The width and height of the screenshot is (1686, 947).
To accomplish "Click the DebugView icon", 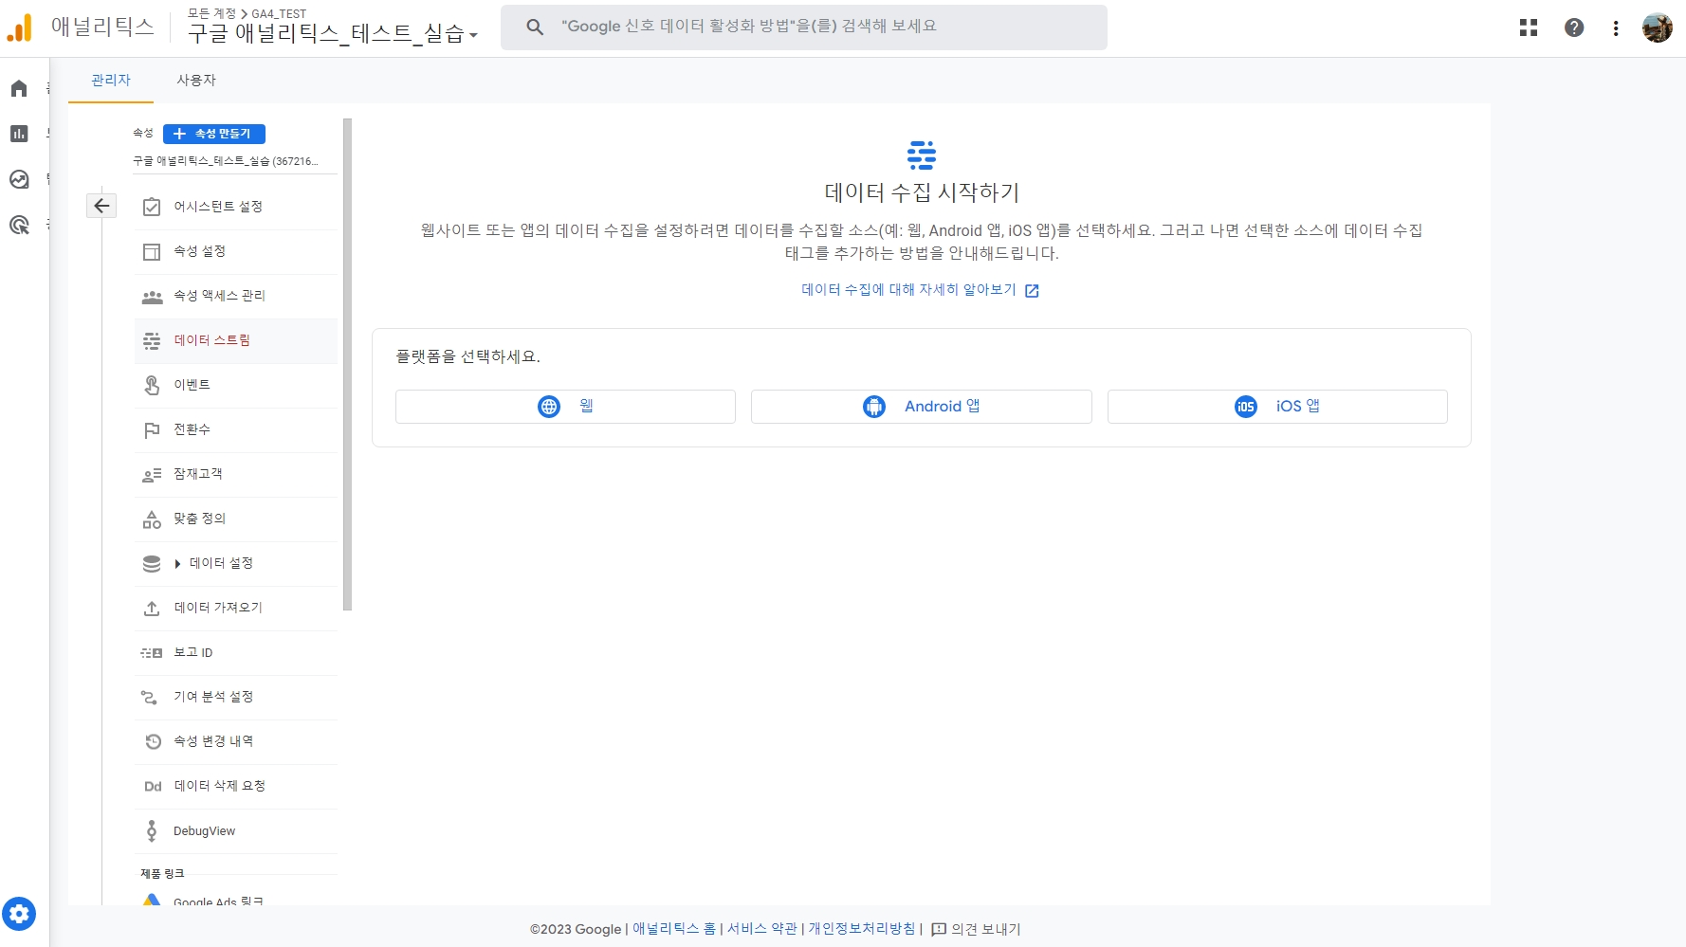I will (x=152, y=831).
